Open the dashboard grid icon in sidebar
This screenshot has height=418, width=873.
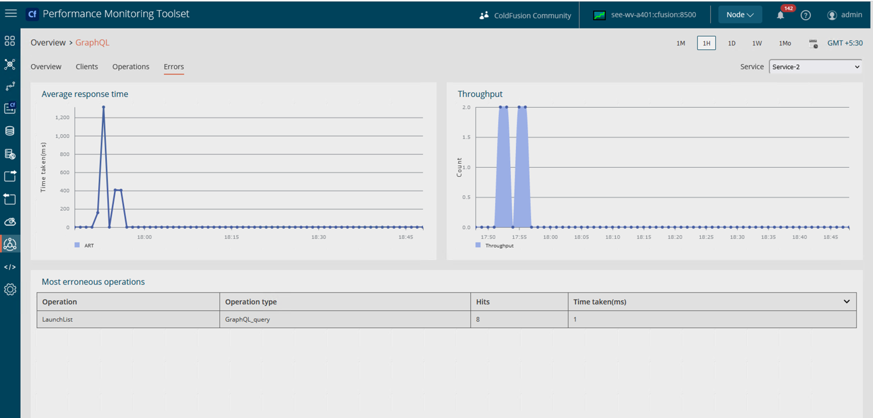pyautogui.click(x=9, y=41)
